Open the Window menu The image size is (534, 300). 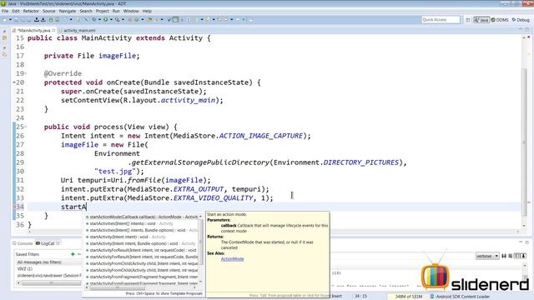coord(131,11)
